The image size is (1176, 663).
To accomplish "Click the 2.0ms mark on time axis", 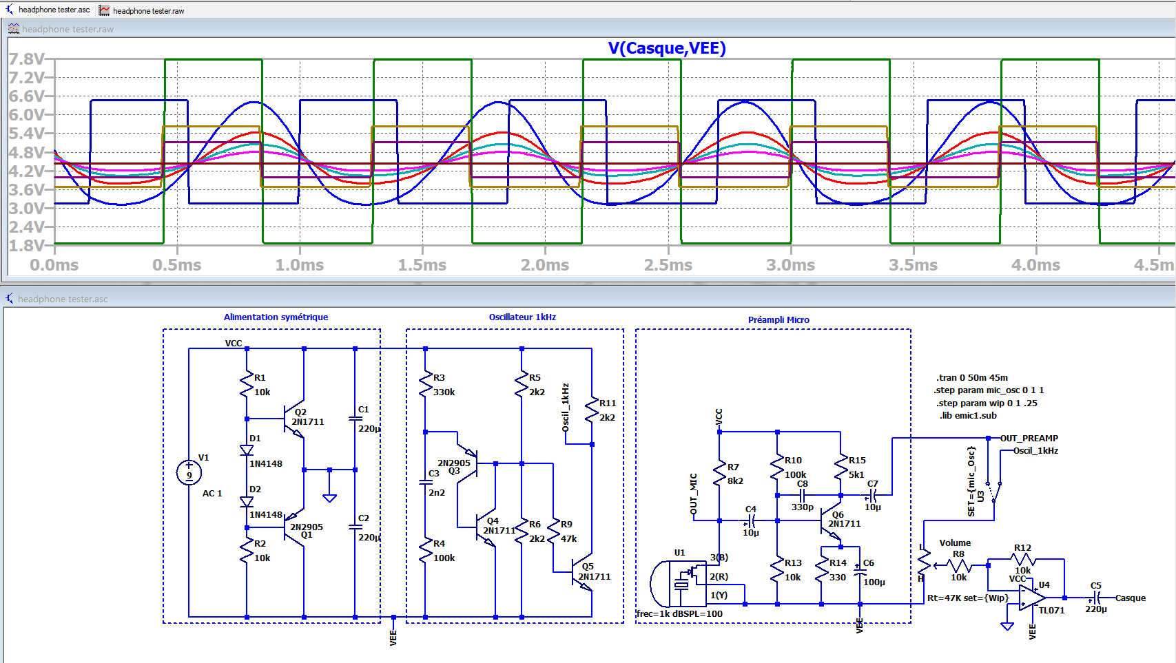I will point(544,265).
